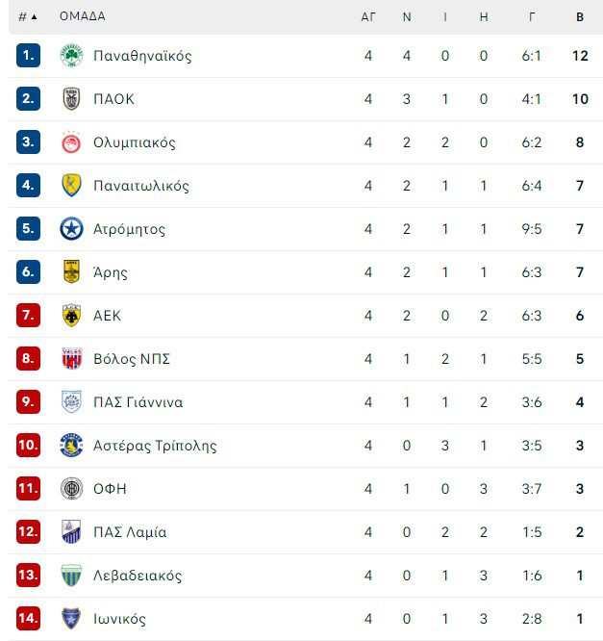Click the Παναθηναϊκός club crest icon
Screen dimensions: 603x641
point(72,56)
